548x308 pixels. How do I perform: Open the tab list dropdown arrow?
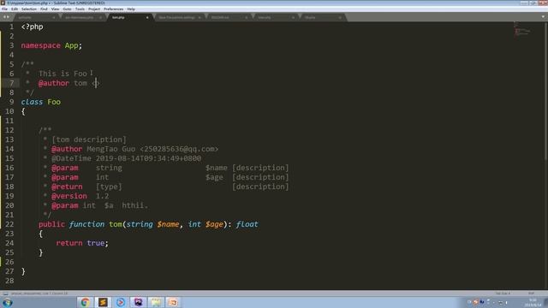click(x=543, y=17)
